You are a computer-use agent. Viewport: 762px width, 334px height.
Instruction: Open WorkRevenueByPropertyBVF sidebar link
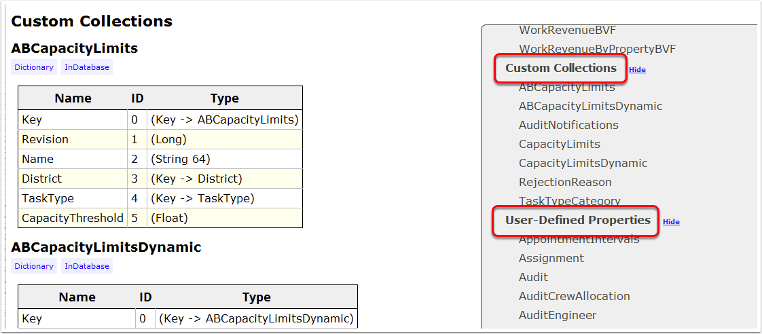point(597,50)
